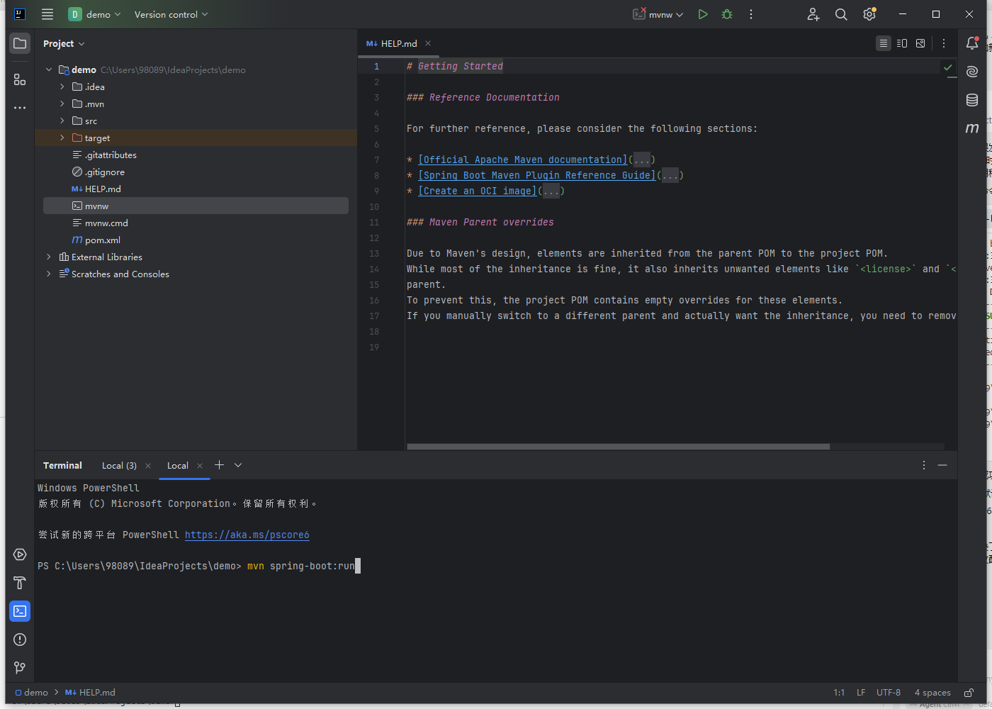Collapse the demo root folder
The width and height of the screenshot is (992, 709).
pos(49,69)
